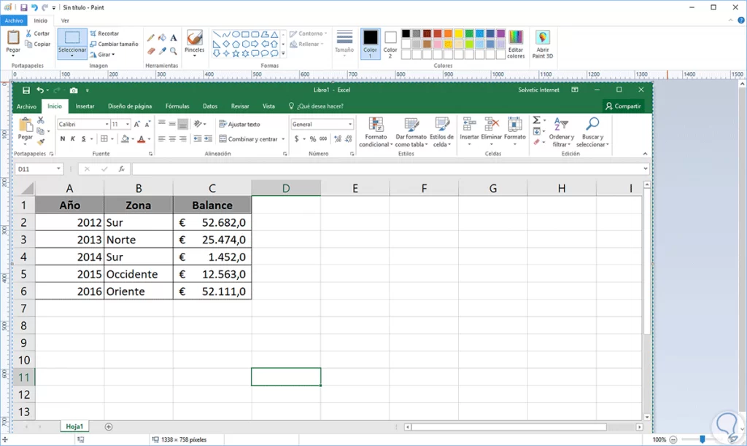Image resolution: width=747 pixels, height=446 pixels.
Task: Click Dar formato como tabla in Excel
Action: click(x=411, y=133)
